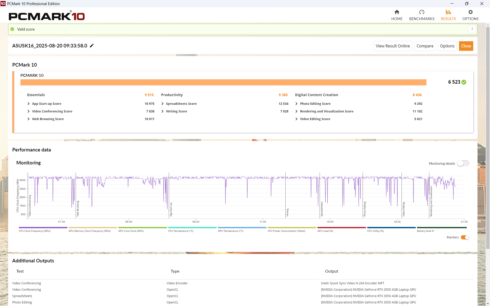Expand the Spreadsheets Score details
The width and height of the screenshot is (490, 306).
click(163, 104)
